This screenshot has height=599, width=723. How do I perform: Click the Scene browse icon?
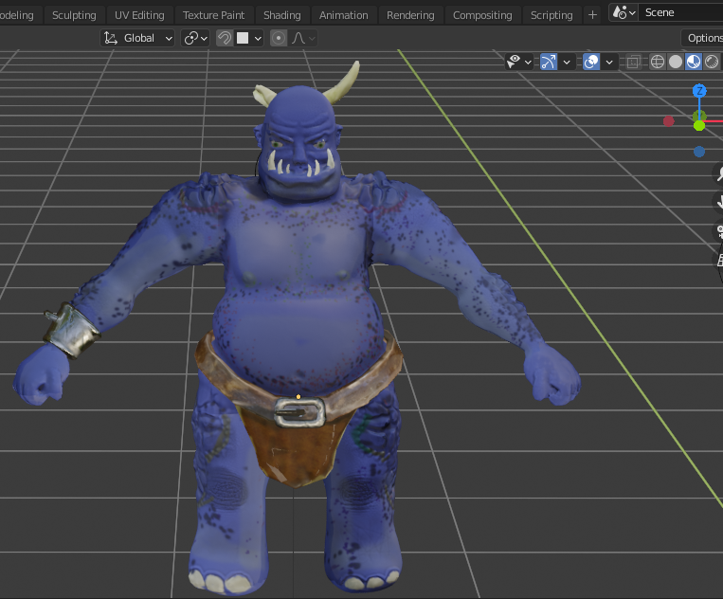(622, 13)
